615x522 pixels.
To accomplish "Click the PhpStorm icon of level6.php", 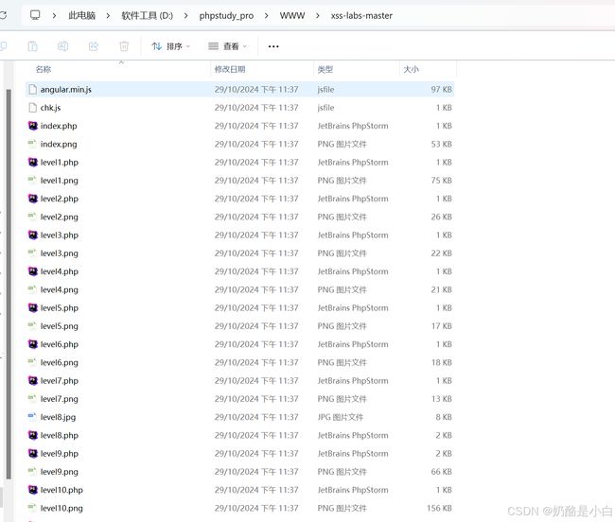I will point(33,344).
